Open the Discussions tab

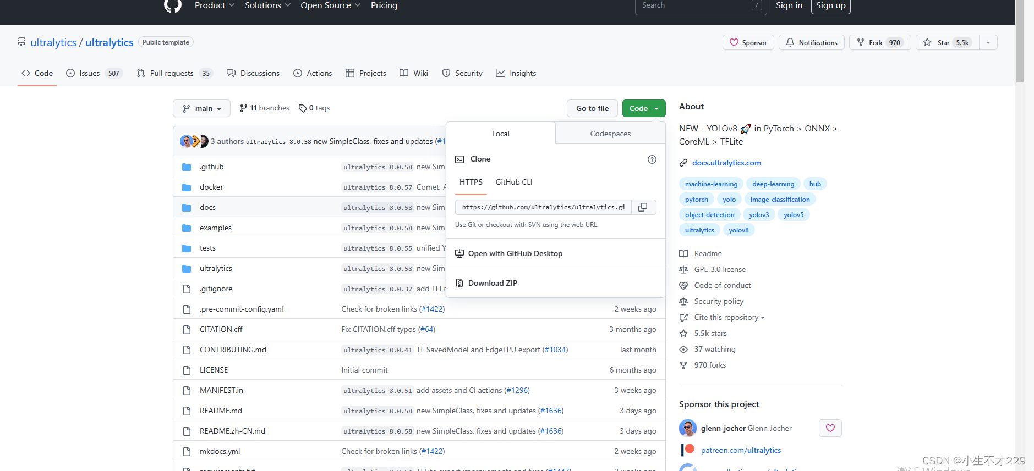253,73
